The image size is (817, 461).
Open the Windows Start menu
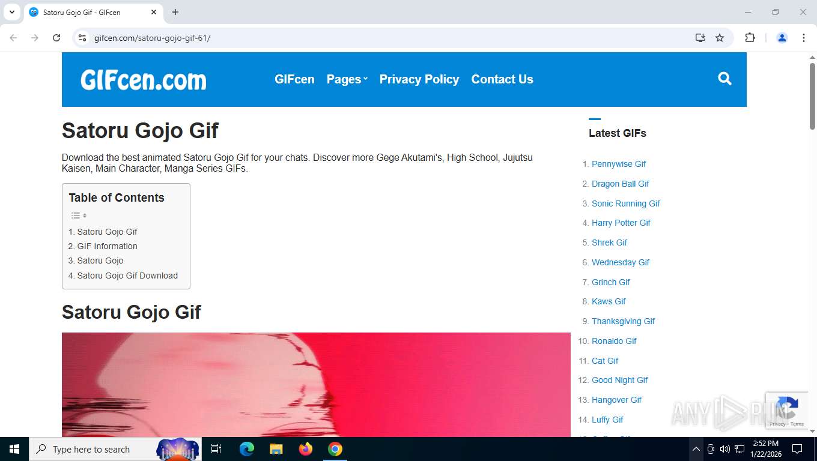(14, 449)
